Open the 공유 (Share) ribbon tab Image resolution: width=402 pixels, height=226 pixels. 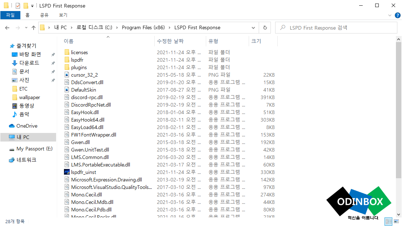44,15
